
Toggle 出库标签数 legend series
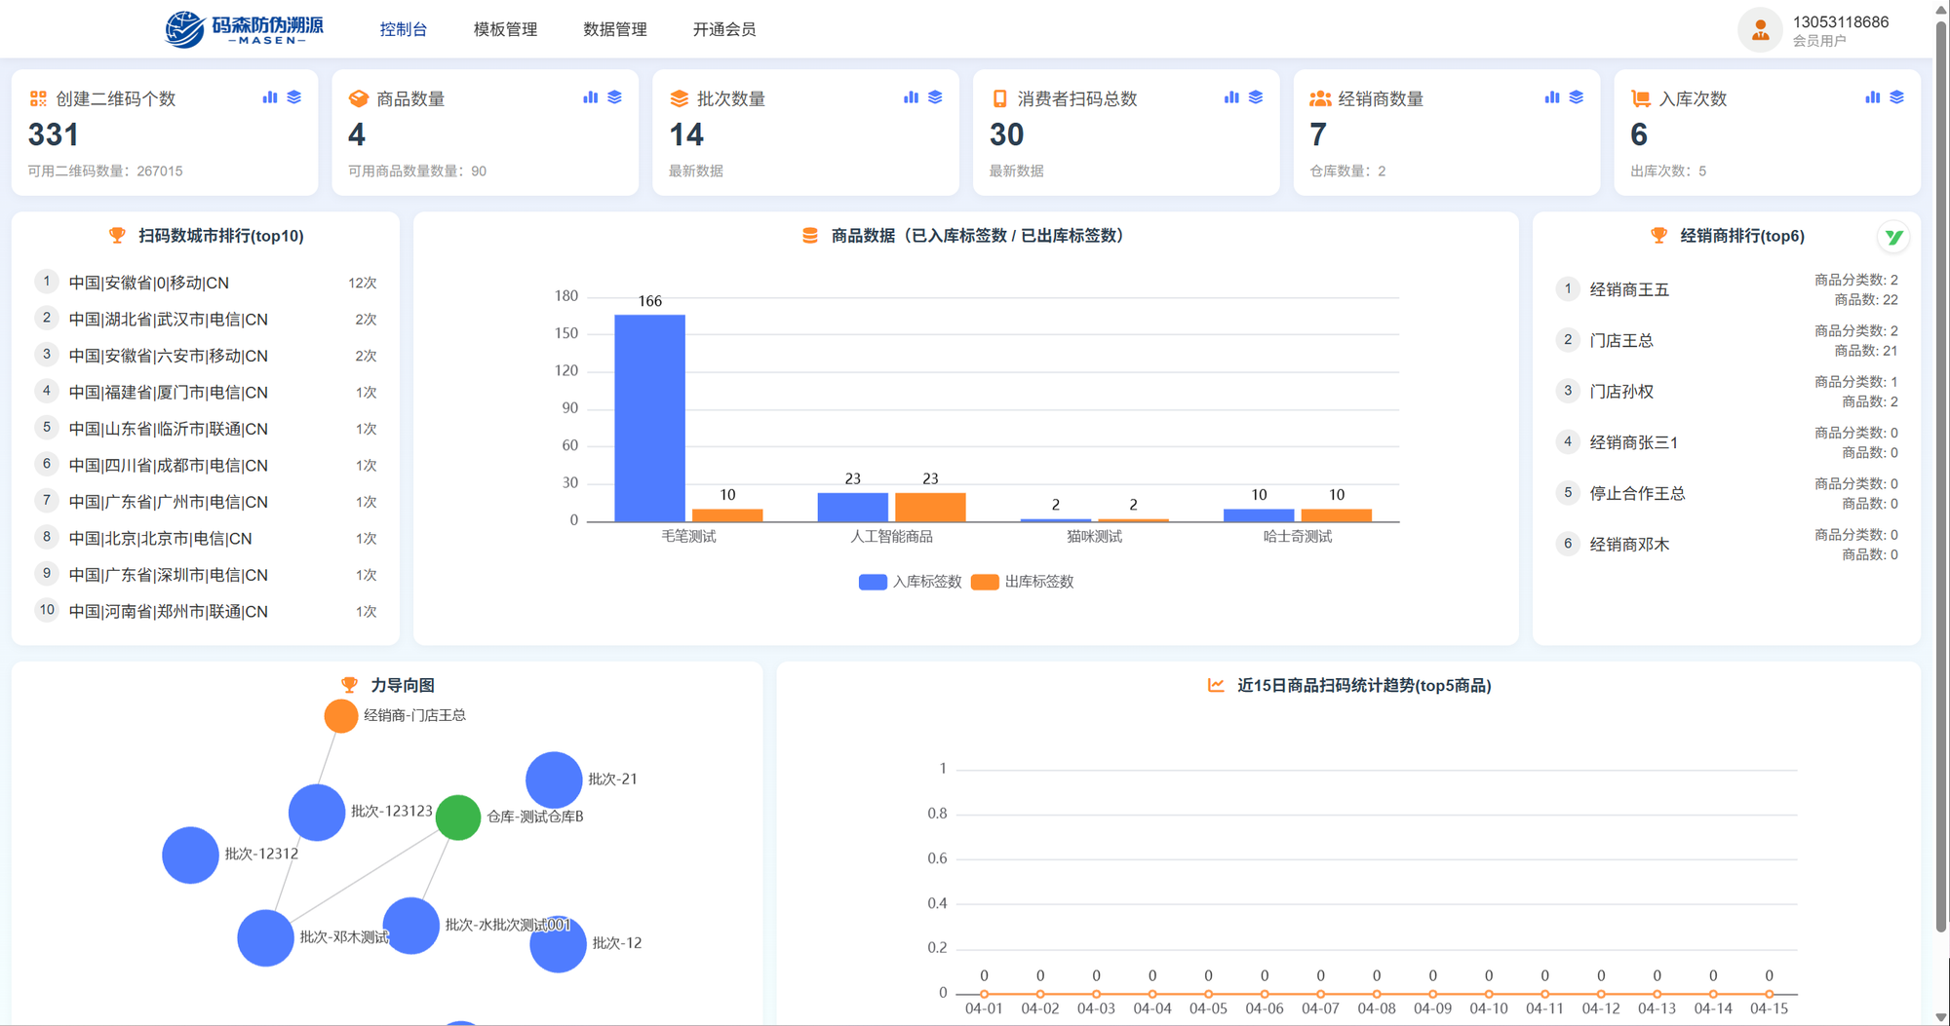click(1023, 582)
